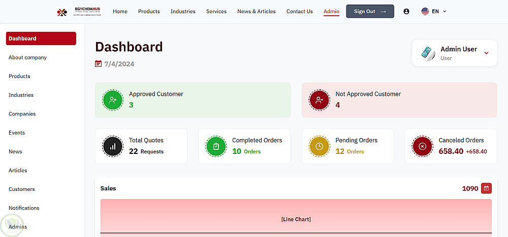Select the Admin link in top navigation
This screenshot has height=237, width=508.
point(331,11)
